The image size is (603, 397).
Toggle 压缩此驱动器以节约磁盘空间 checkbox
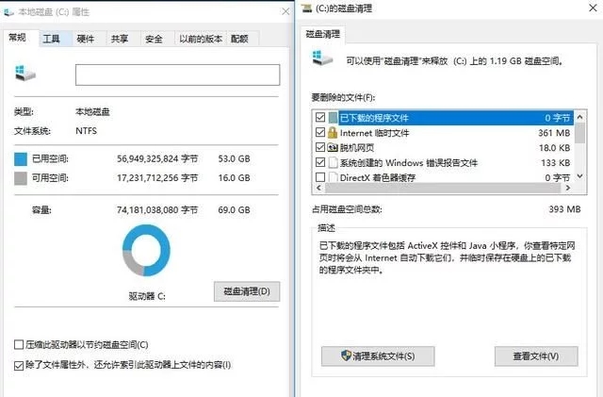pos(19,344)
